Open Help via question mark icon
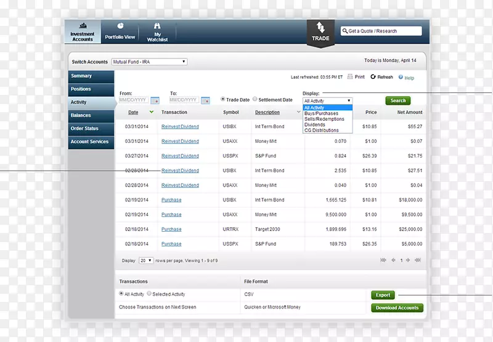The image size is (493, 342). point(401,78)
